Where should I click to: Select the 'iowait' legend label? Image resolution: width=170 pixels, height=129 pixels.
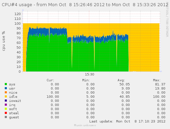click(15, 101)
